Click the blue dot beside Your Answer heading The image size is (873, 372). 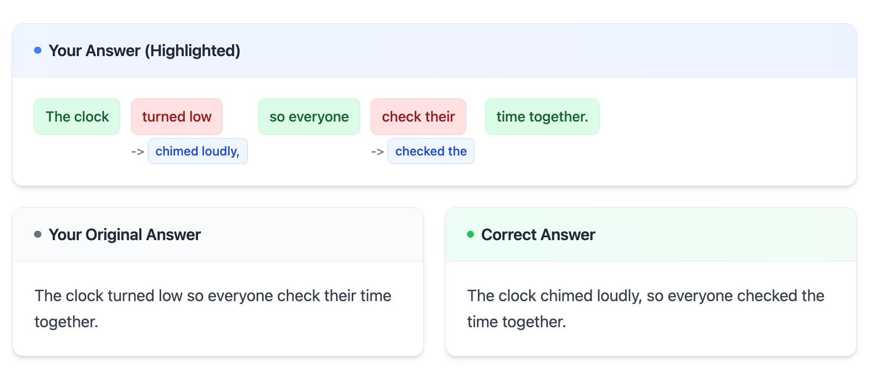(38, 50)
